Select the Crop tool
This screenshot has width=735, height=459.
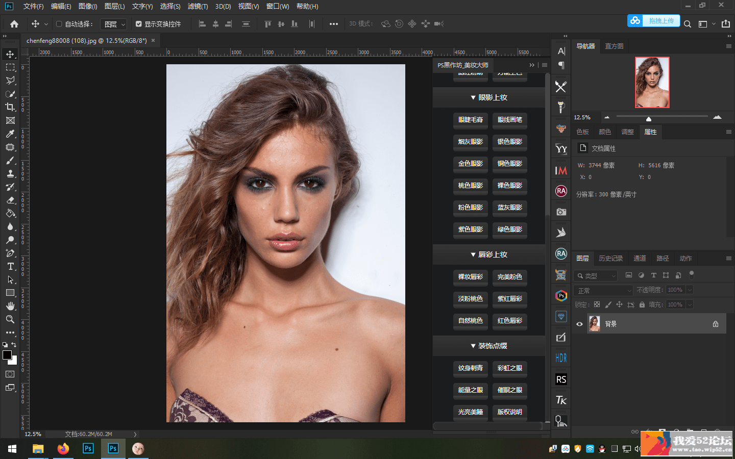(10, 107)
